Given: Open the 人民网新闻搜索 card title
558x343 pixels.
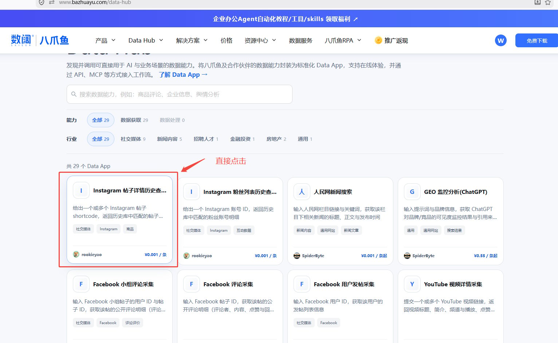Looking at the screenshot, I should (x=333, y=192).
